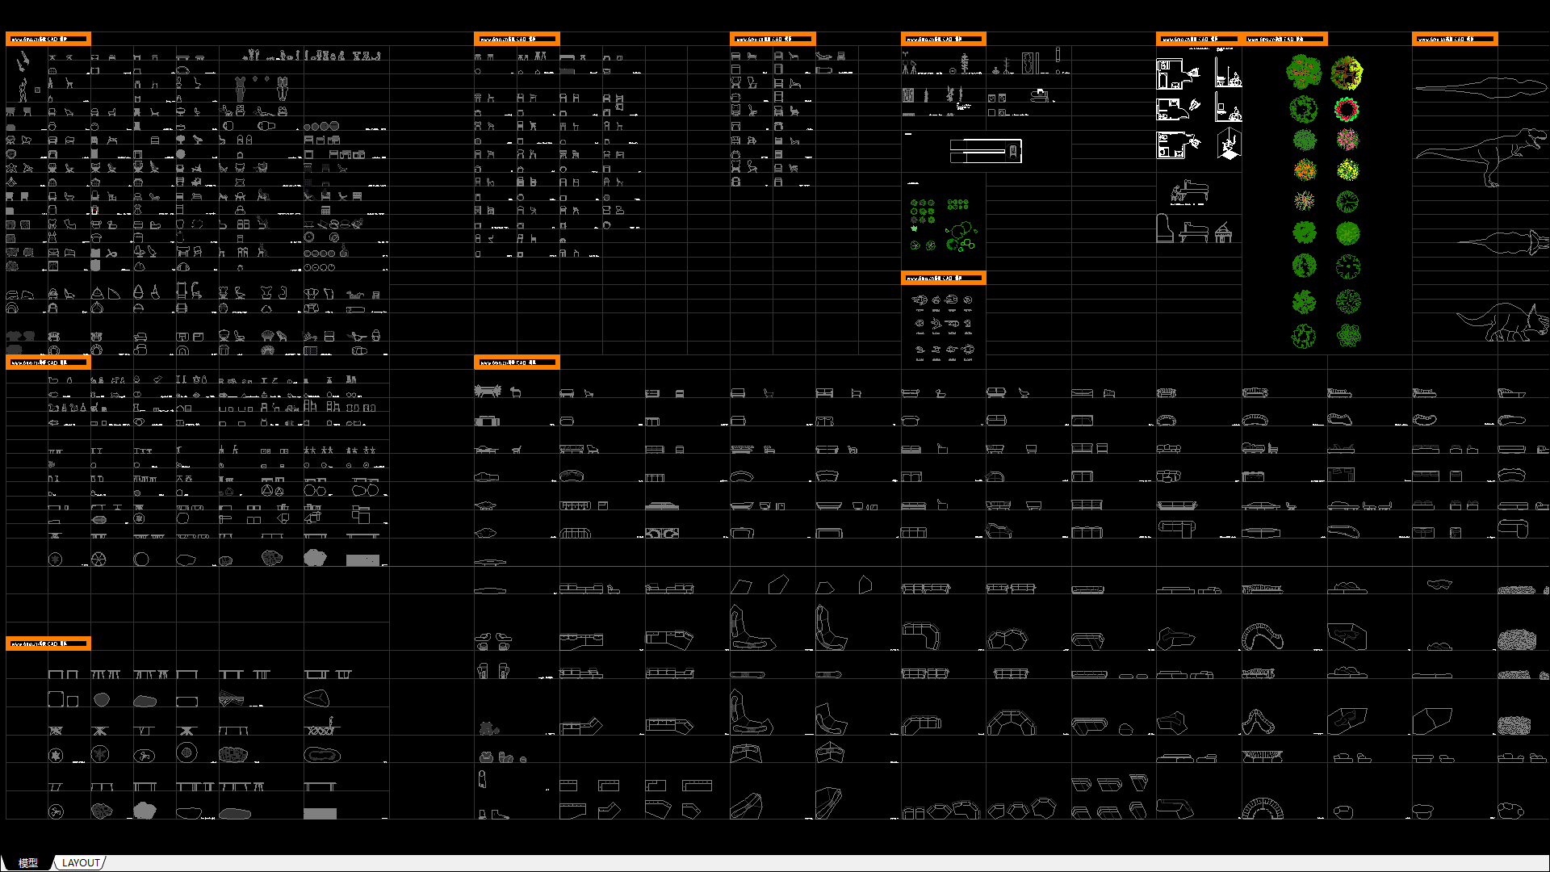Click the long white rectangular plan drawing
Image resolution: width=1550 pixels, height=872 pixels.
(x=986, y=151)
